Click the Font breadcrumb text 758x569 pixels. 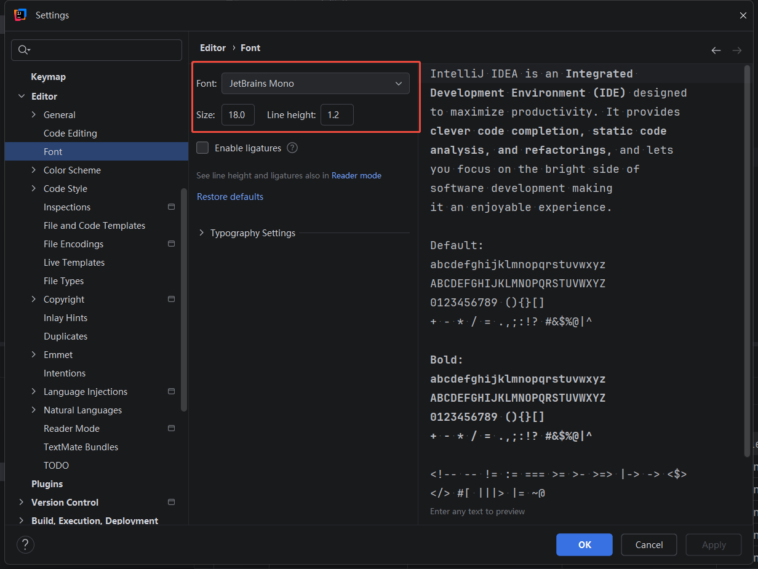click(x=250, y=48)
